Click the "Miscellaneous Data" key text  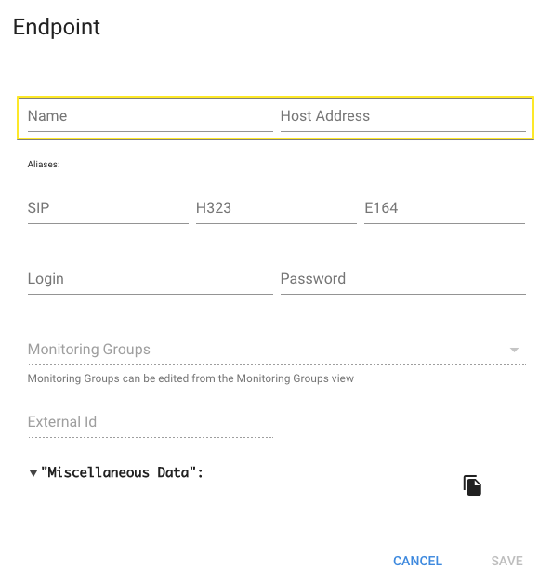(x=122, y=473)
